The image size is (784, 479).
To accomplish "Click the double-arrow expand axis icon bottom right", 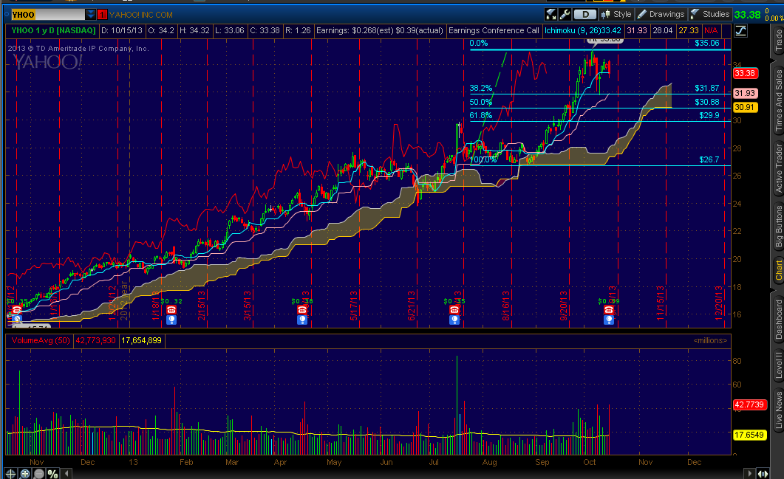I will [x=763, y=473].
